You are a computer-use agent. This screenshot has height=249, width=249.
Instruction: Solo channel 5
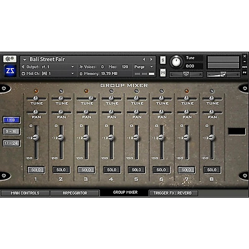click(137, 170)
